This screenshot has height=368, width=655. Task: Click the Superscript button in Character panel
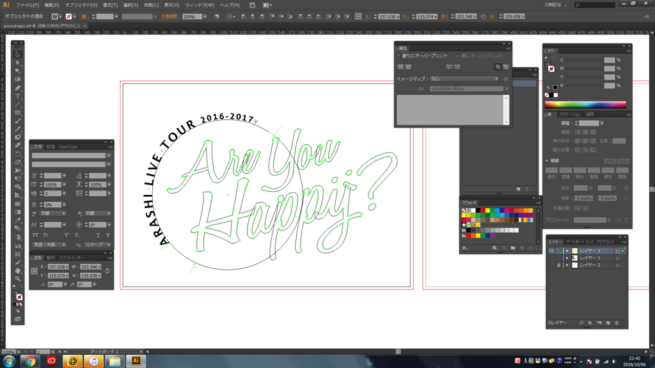pos(67,235)
